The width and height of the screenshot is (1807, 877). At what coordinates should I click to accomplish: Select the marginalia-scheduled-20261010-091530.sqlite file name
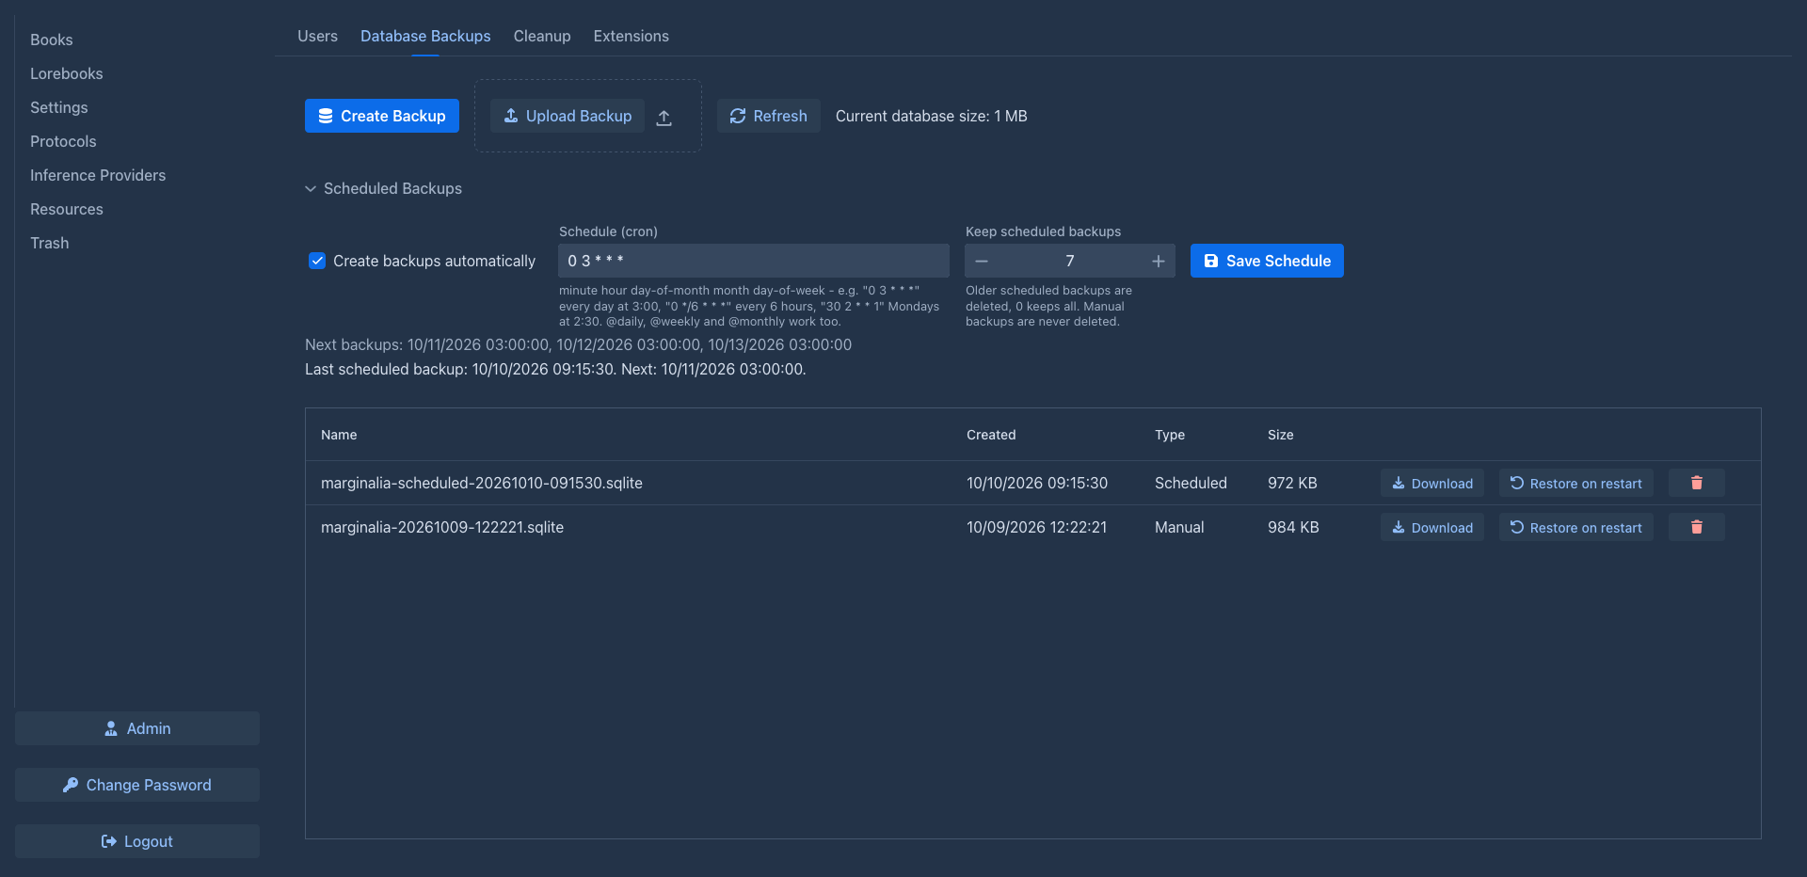[x=482, y=483]
